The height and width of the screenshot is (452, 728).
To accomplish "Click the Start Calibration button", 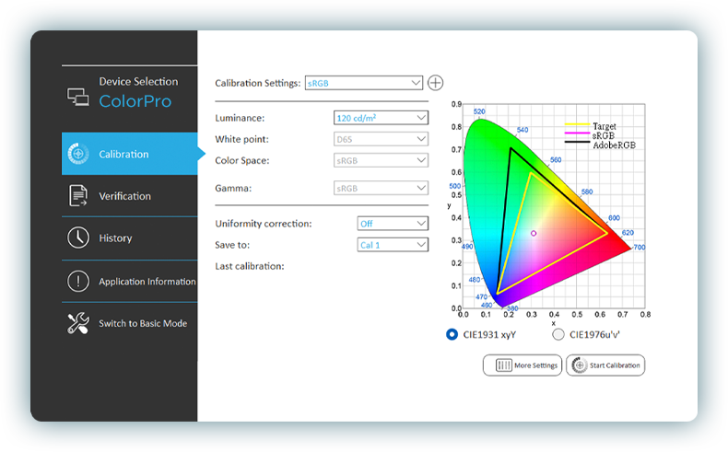I will (x=605, y=365).
